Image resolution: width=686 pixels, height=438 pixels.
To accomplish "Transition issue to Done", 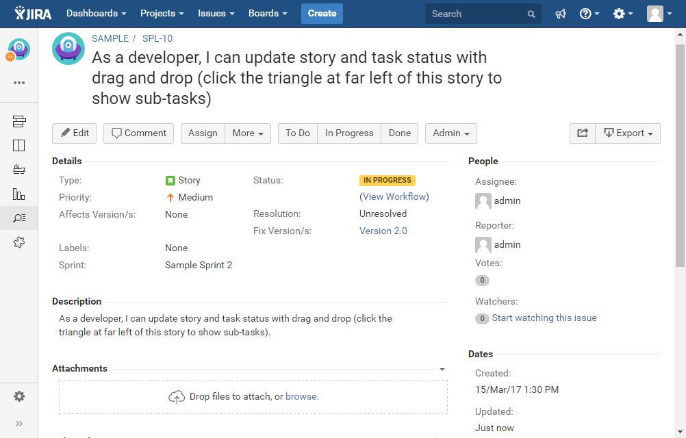I will [x=400, y=133].
